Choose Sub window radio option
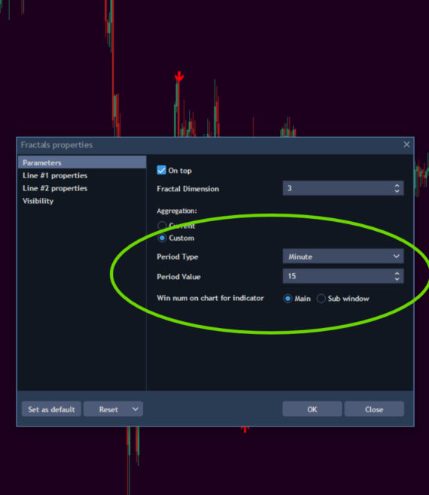Image resolution: width=429 pixels, height=495 pixels. (x=321, y=299)
